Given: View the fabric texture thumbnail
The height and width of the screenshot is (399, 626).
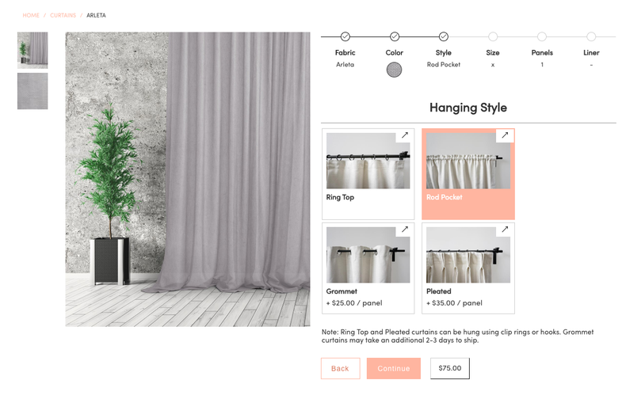Looking at the screenshot, I should click(32, 91).
